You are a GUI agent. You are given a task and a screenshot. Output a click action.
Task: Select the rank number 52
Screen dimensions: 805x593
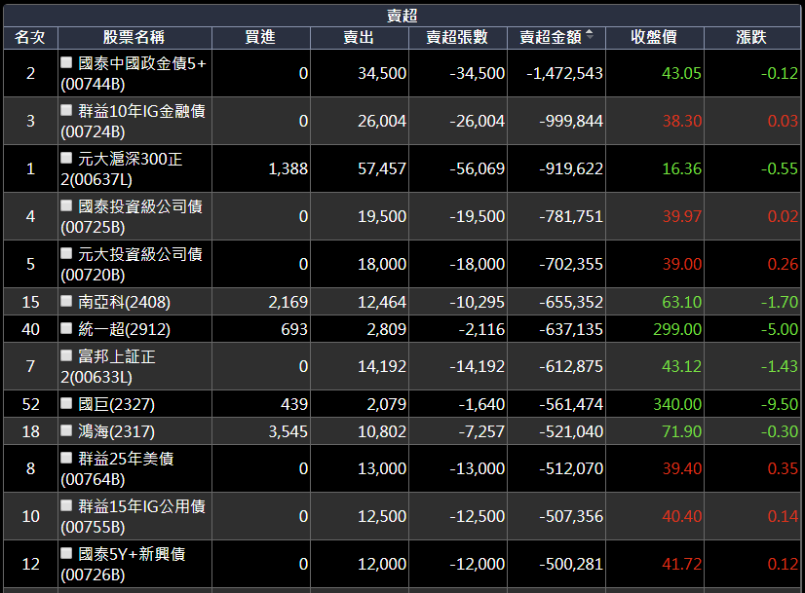coord(31,404)
